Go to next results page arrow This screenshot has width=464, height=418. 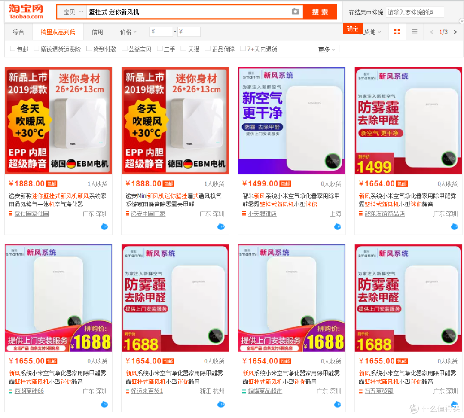[455, 32]
